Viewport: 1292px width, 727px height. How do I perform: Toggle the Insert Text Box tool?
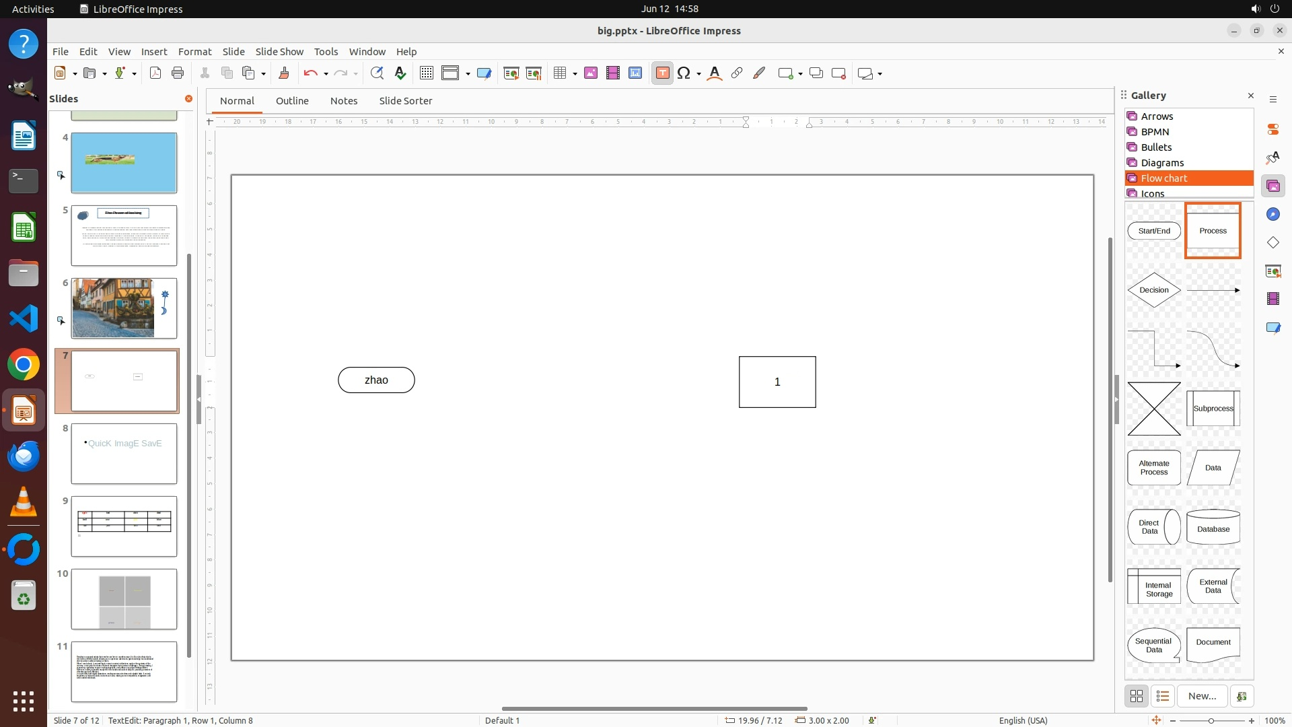click(662, 73)
